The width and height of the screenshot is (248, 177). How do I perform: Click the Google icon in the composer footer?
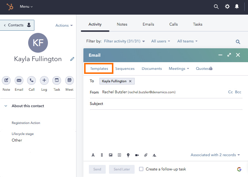(x=239, y=169)
